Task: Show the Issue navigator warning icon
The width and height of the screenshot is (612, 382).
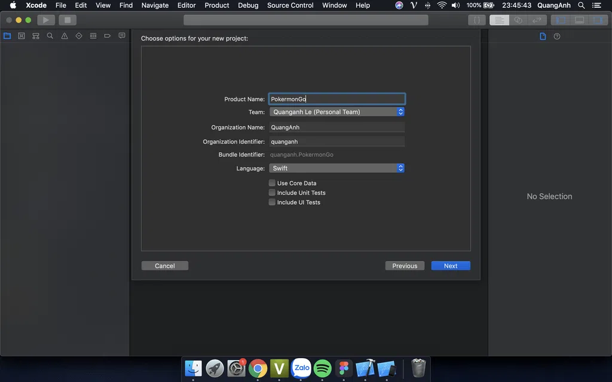Action: click(x=65, y=36)
